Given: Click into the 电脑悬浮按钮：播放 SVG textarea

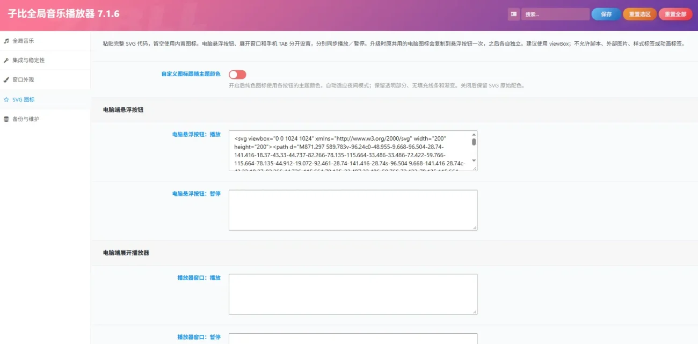Looking at the screenshot, I should pos(353,151).
